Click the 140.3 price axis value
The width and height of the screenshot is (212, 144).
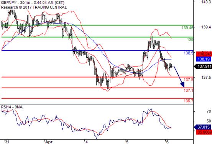206,2
